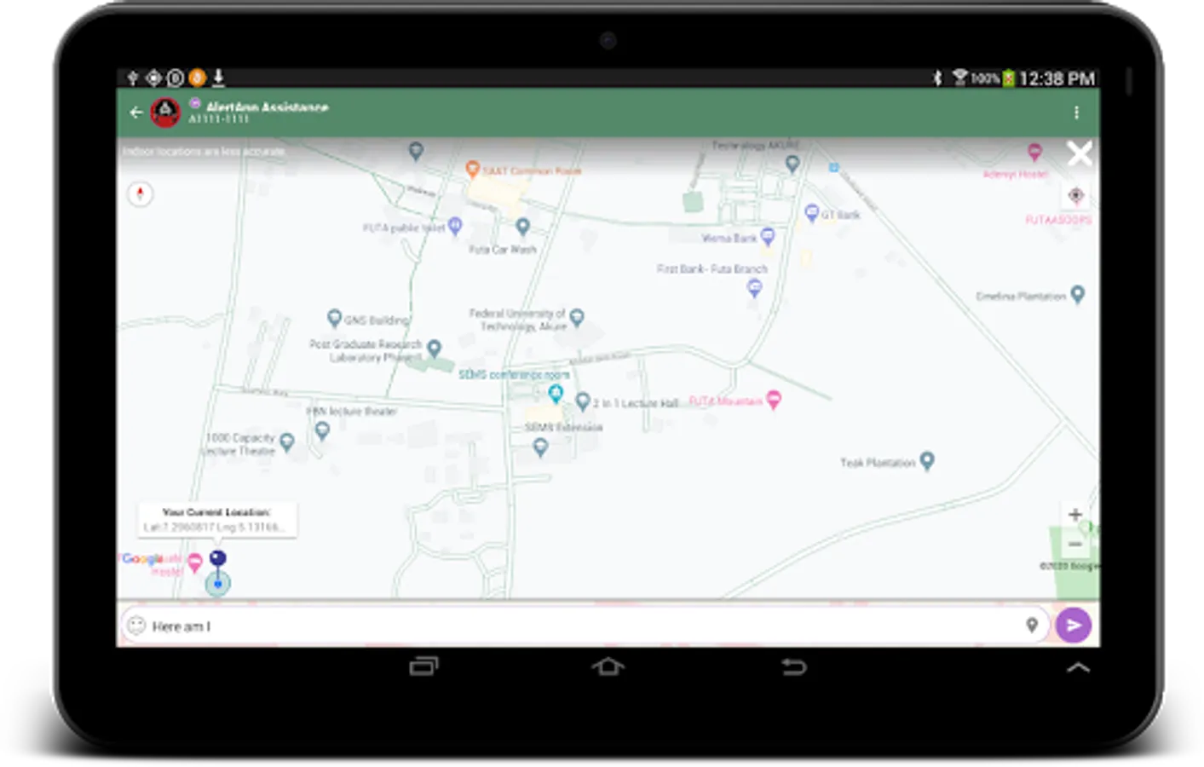Select the GNS Building marker
The height and width of the screenshot is (767, 1204).
(334, 318)
